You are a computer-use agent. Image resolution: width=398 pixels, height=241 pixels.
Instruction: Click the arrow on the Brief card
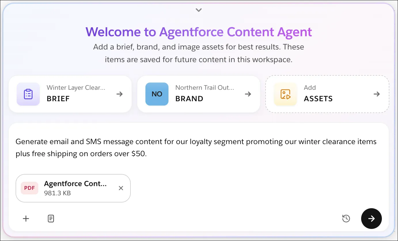coord(120,94)
